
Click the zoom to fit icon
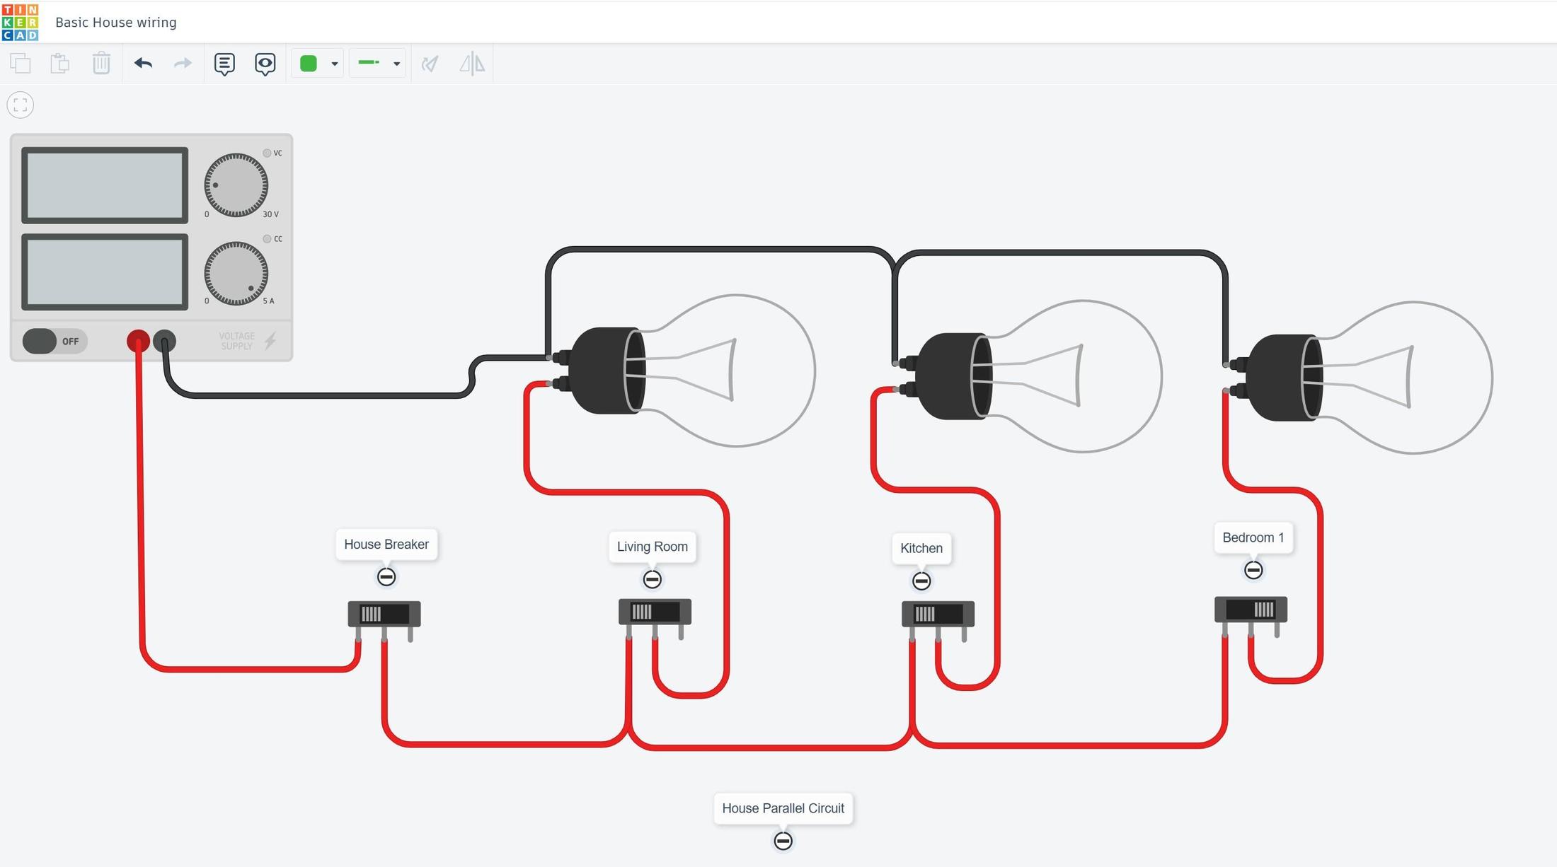coord(21,105)
